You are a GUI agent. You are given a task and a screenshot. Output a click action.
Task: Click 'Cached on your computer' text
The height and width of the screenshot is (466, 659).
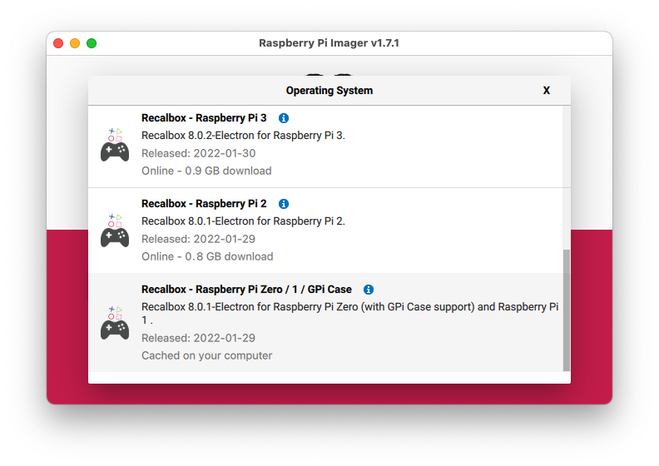207,356
